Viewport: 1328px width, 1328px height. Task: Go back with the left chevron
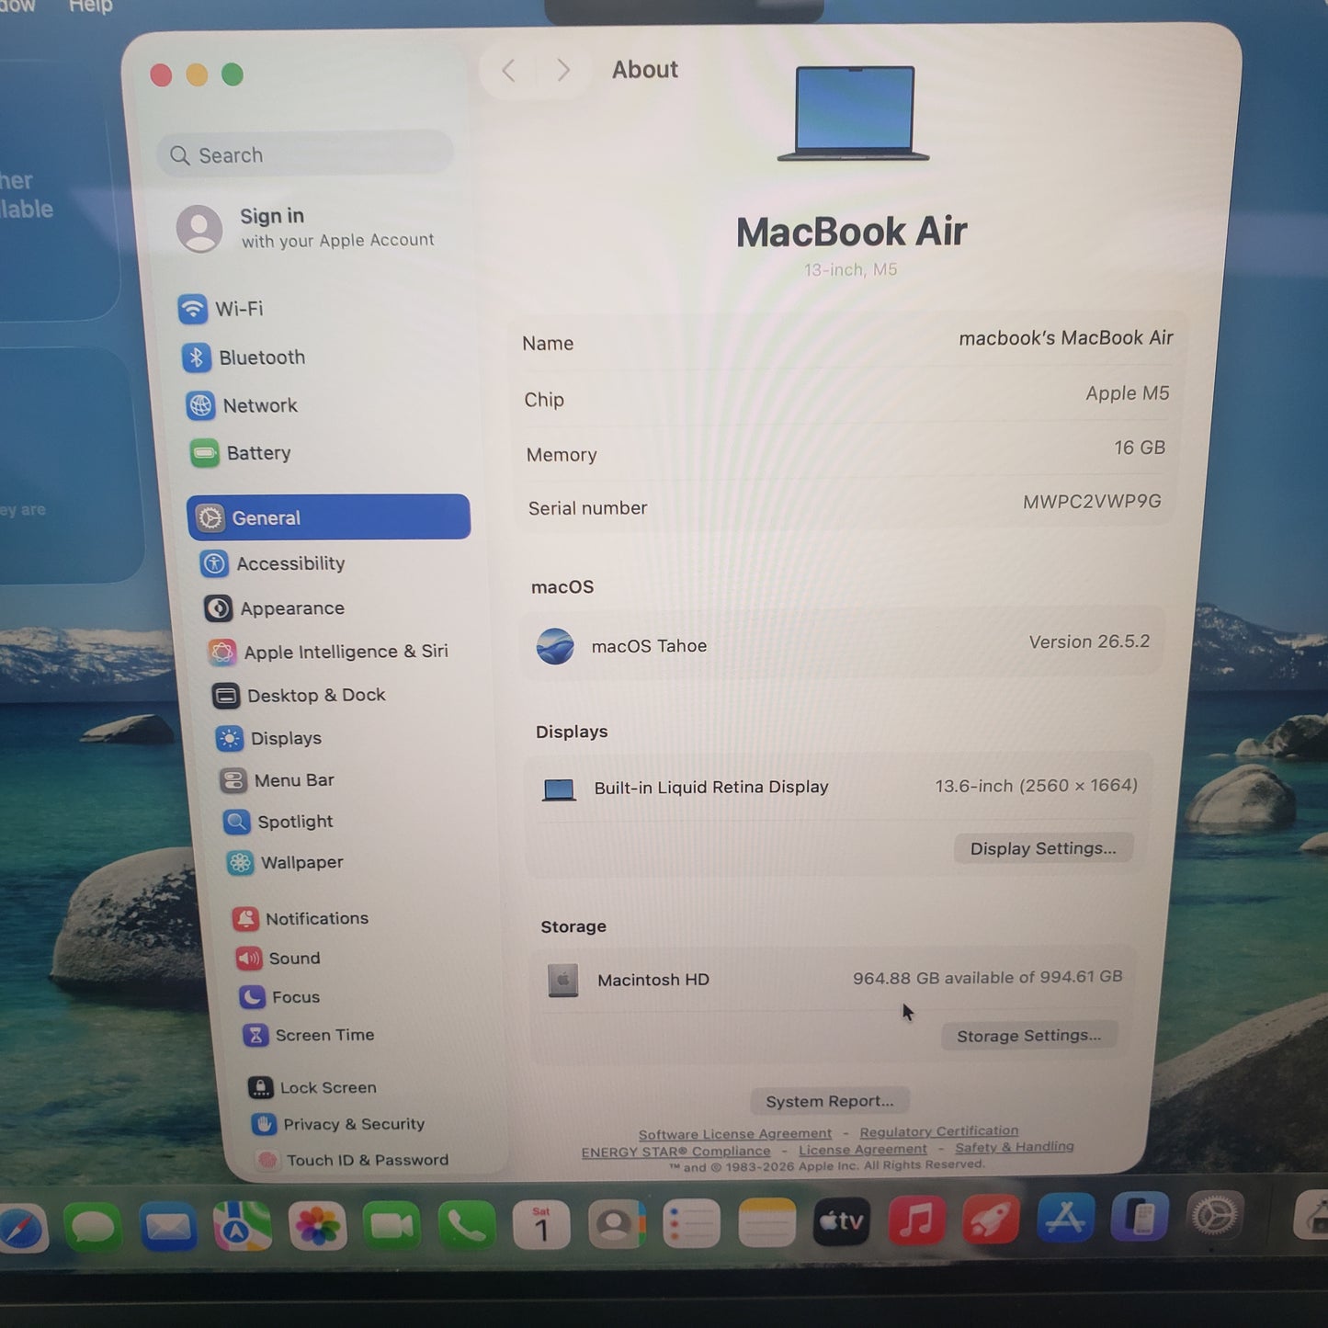pos(508,70)
